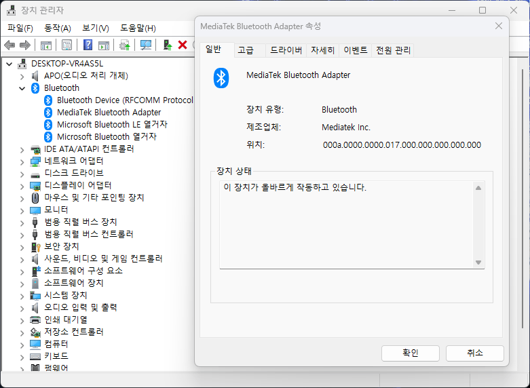Click the red X uninstall device toolbar icon
The height and width of the screenshot is (388, 530).
pyautogui.click(x=182, y=45)
